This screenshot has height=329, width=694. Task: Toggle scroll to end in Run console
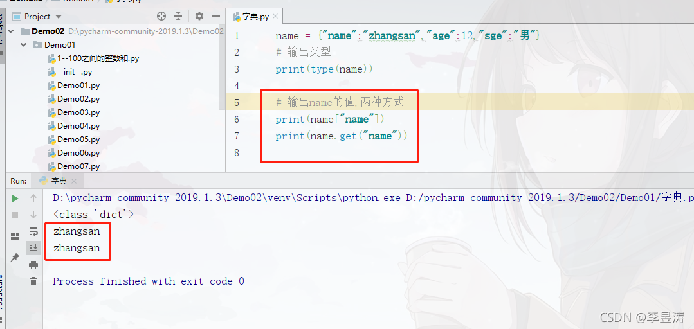(x=33, y=247)
